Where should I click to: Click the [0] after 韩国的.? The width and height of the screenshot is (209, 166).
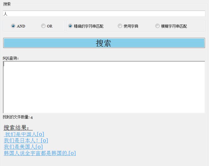pos(72,153)
